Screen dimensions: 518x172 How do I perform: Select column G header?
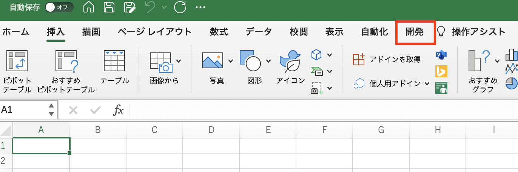pyautogui.click(x=381, y=130)
